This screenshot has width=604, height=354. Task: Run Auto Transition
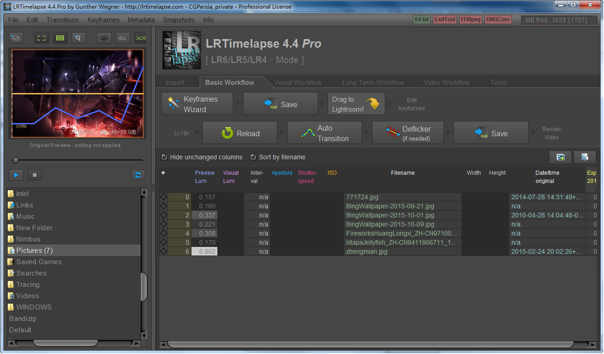(324, 133)
